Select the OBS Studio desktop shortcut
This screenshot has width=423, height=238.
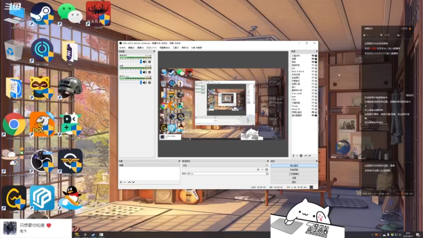[42, 161]
